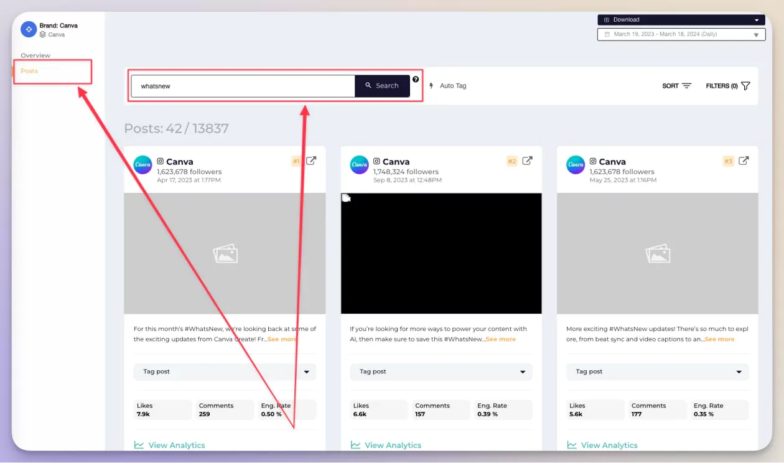The width and height of the screenshot is (784, 463).
Task: Click the Search button
Action: (382, 86)
